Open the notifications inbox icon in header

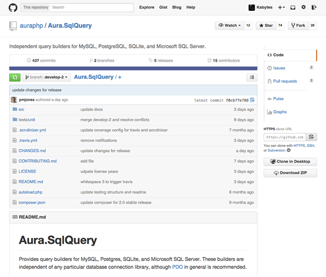coord(293,7)
